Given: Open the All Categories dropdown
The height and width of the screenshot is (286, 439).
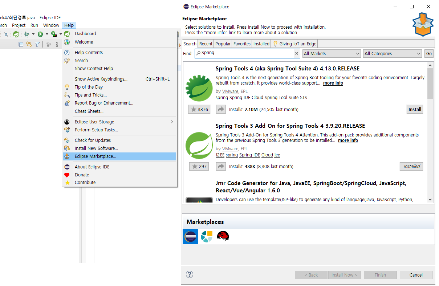Looking at the screenshot, I should pyautogui.click(x=393, y=53).
